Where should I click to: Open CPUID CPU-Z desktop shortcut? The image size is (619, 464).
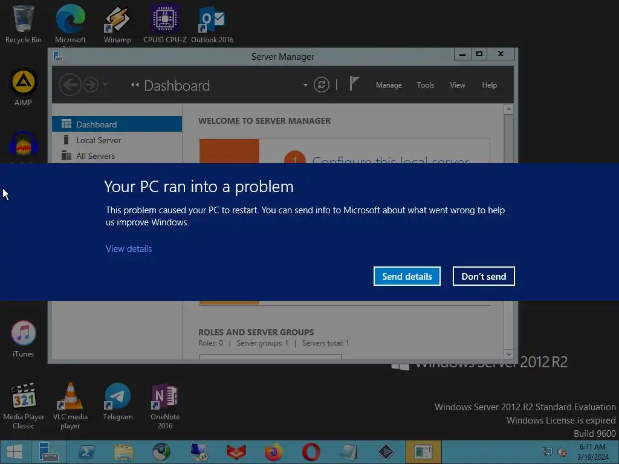tap(164, 24)
